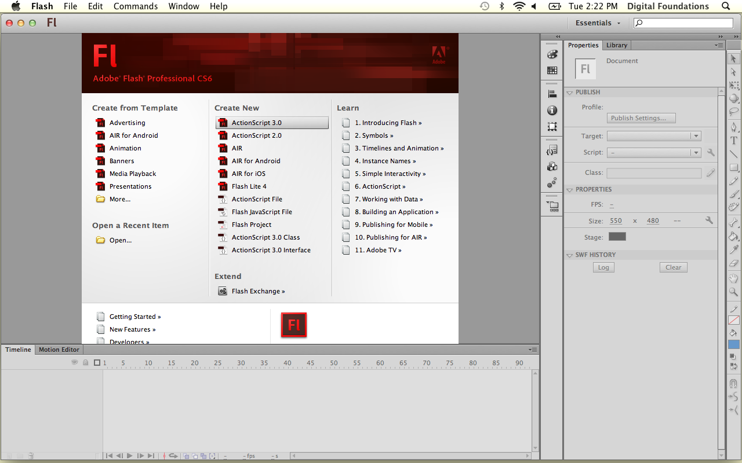Switch to the Library tab
The height and width of the screenshot is (463, 742).
pos(616,45)
